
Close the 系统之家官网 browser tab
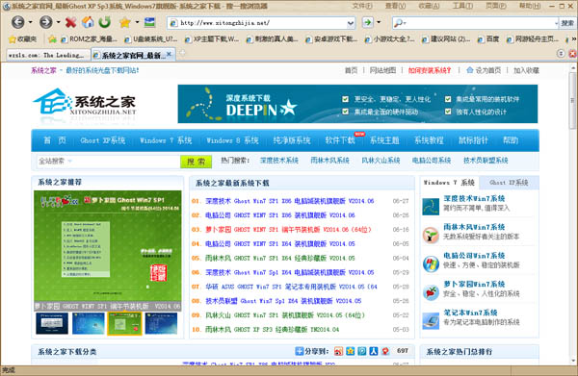pos(169,55)
